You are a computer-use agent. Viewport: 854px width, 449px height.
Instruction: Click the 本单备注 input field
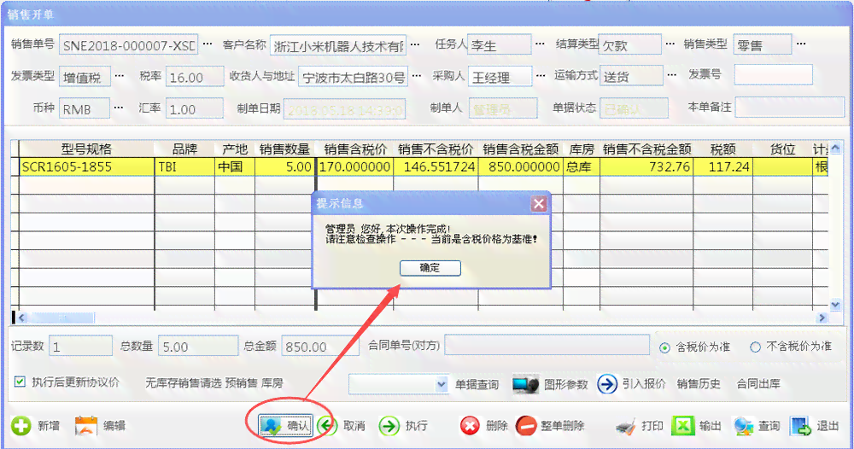tap(789, 107)
